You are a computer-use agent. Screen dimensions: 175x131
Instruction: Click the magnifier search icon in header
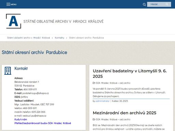click(x=144, y=4)
